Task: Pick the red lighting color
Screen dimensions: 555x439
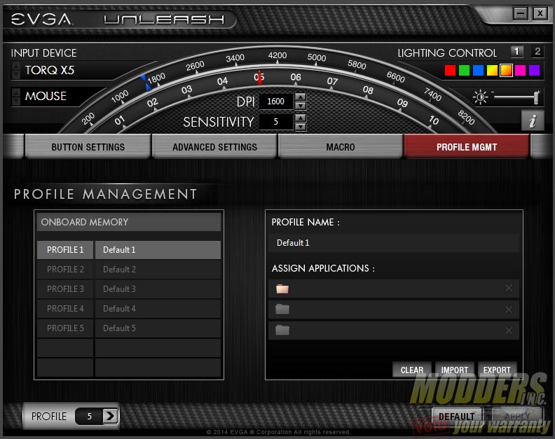Action: point(450,70)
